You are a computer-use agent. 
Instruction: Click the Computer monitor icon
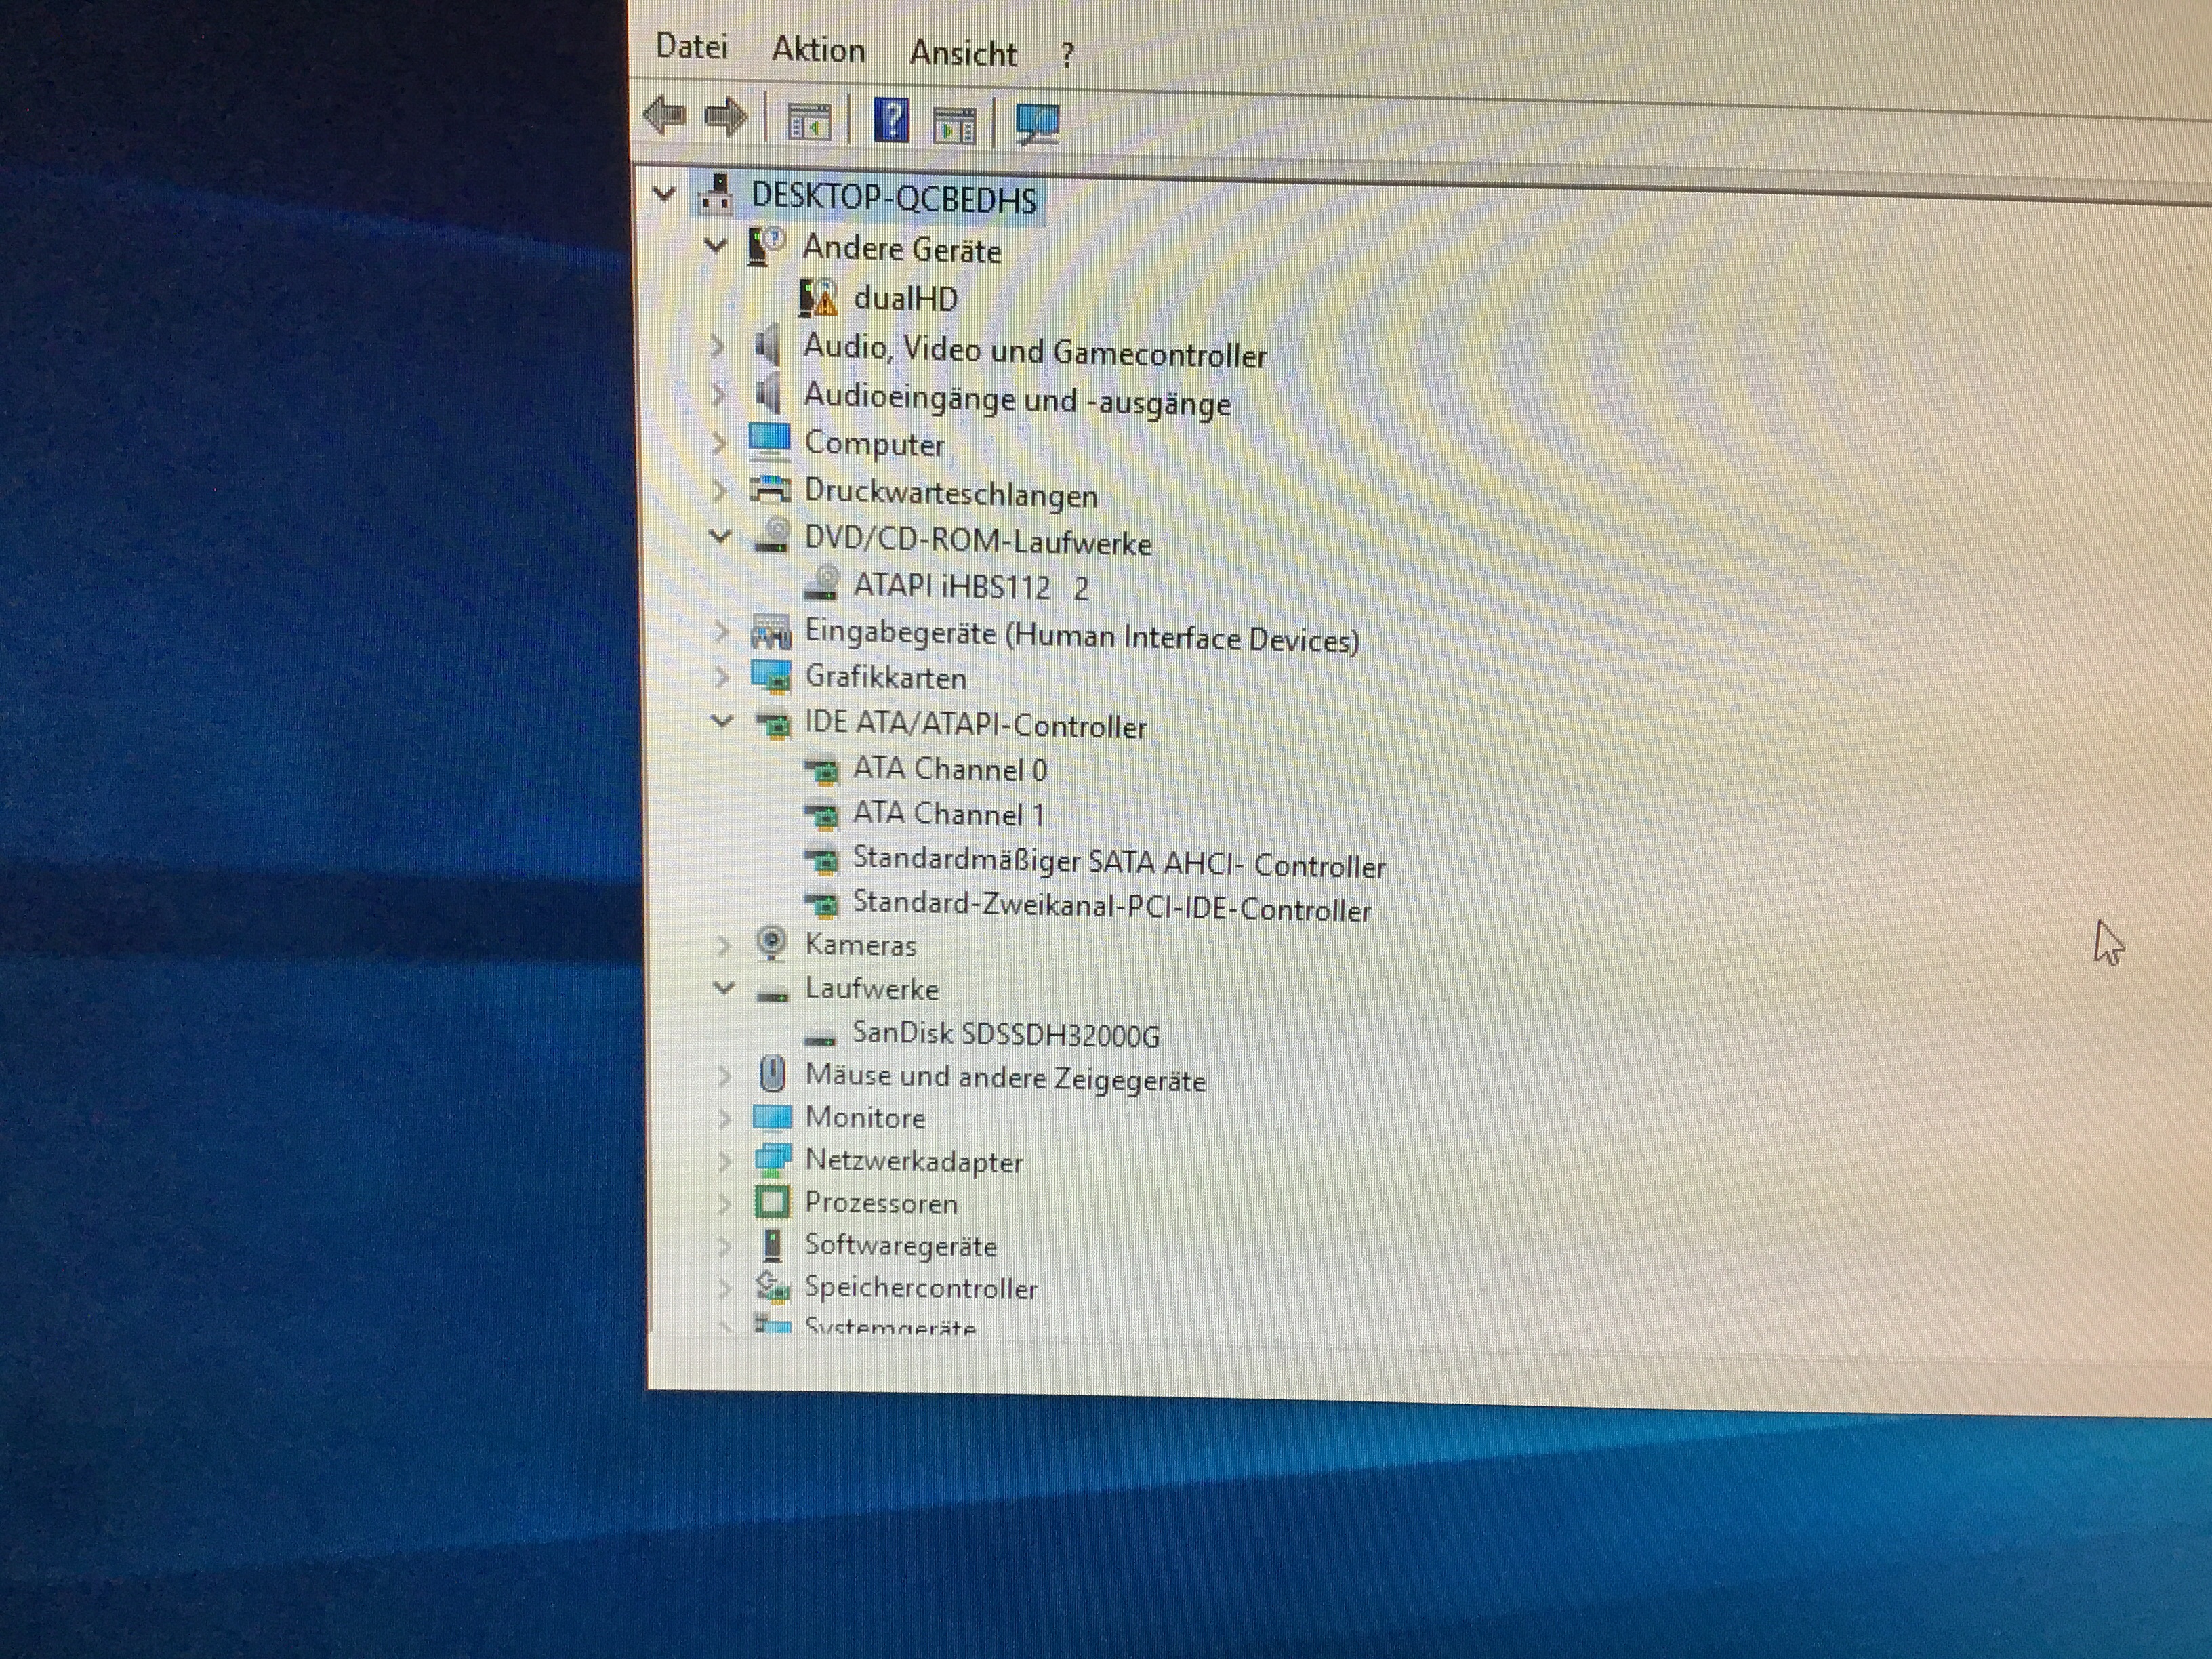coord(769,441)
